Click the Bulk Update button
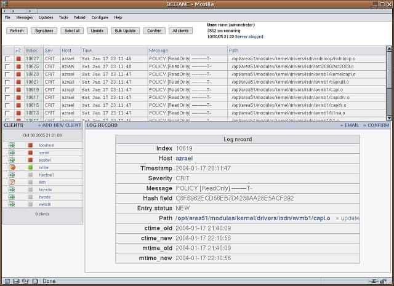The image size is (394, 286). (x=125, y=31)
